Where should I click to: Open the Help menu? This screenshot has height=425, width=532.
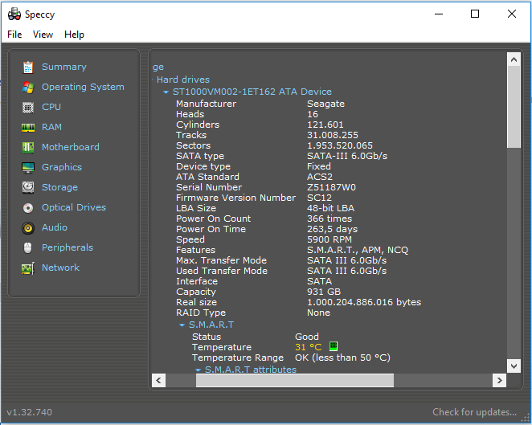click(x=74, y=35)
